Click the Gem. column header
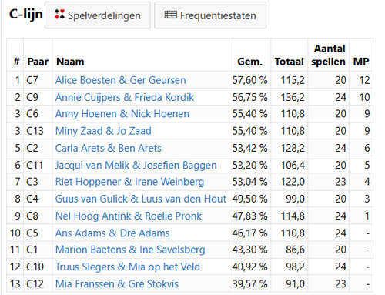 (x=250, y=62)
